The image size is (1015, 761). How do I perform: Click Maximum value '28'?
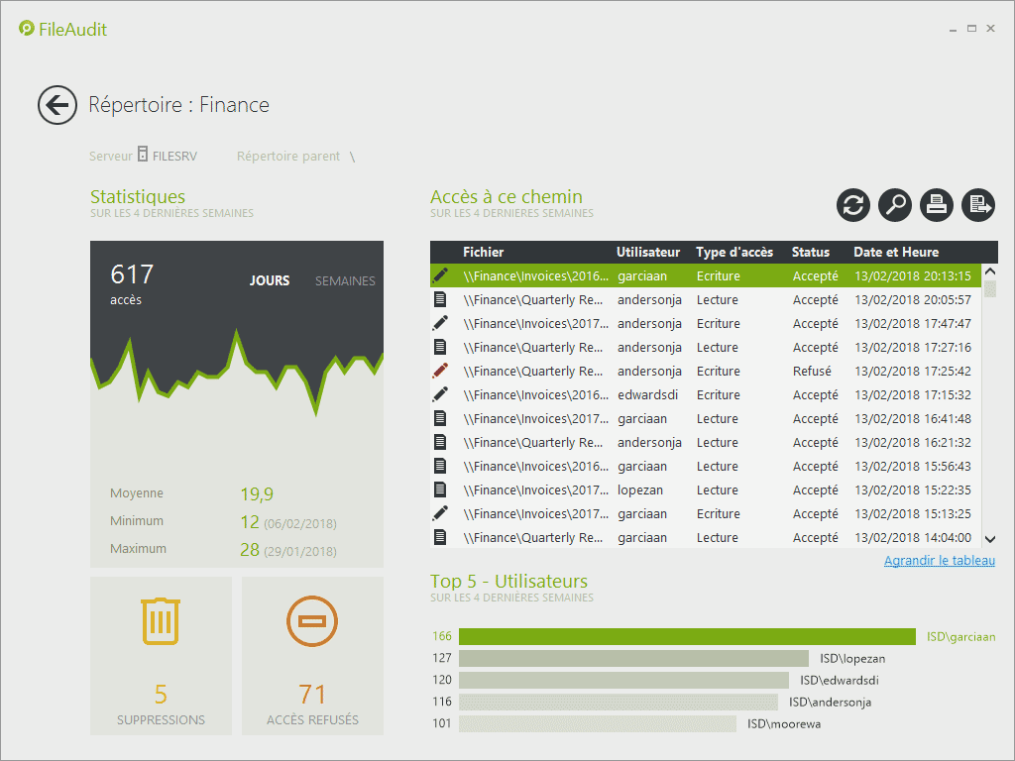[249, 549]
